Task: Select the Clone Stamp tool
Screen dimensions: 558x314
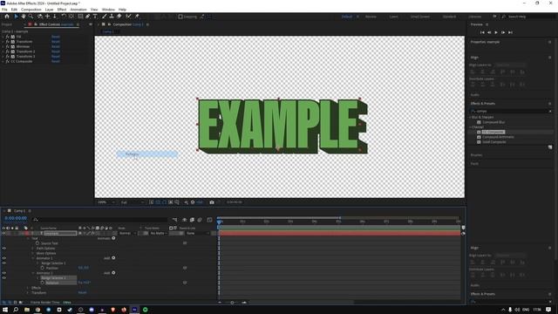Action: pos(112,17)
